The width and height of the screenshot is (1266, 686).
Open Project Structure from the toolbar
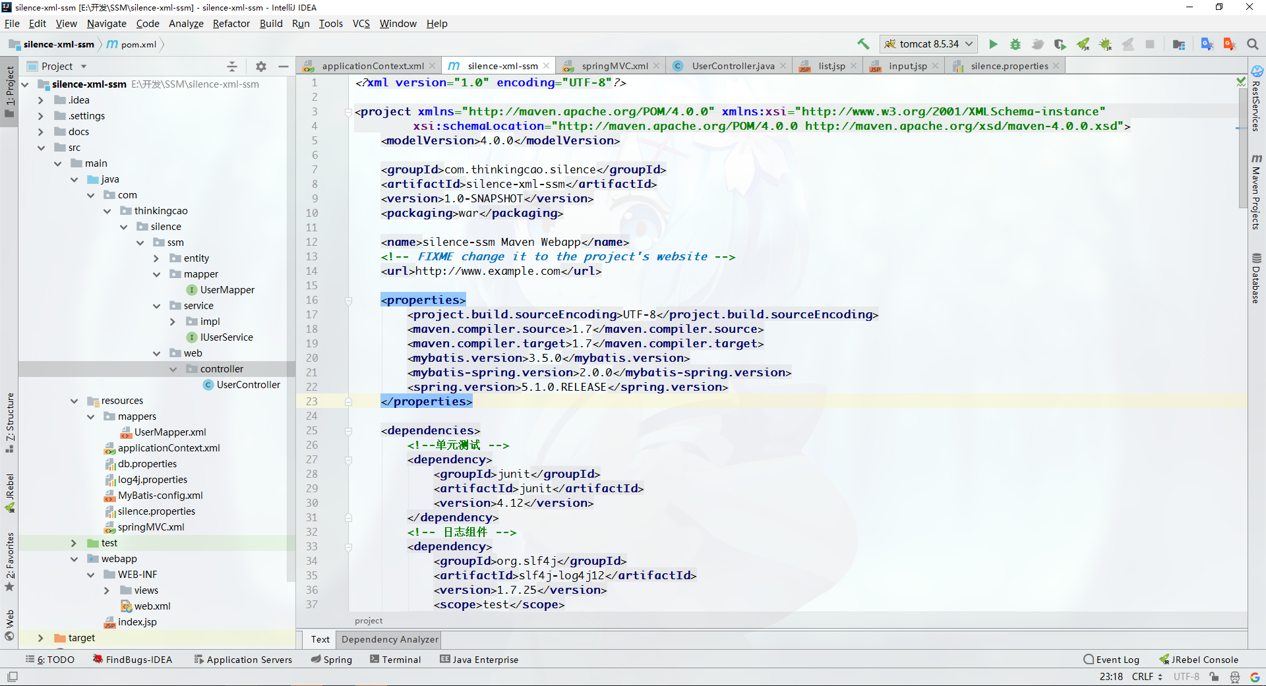1179,44
